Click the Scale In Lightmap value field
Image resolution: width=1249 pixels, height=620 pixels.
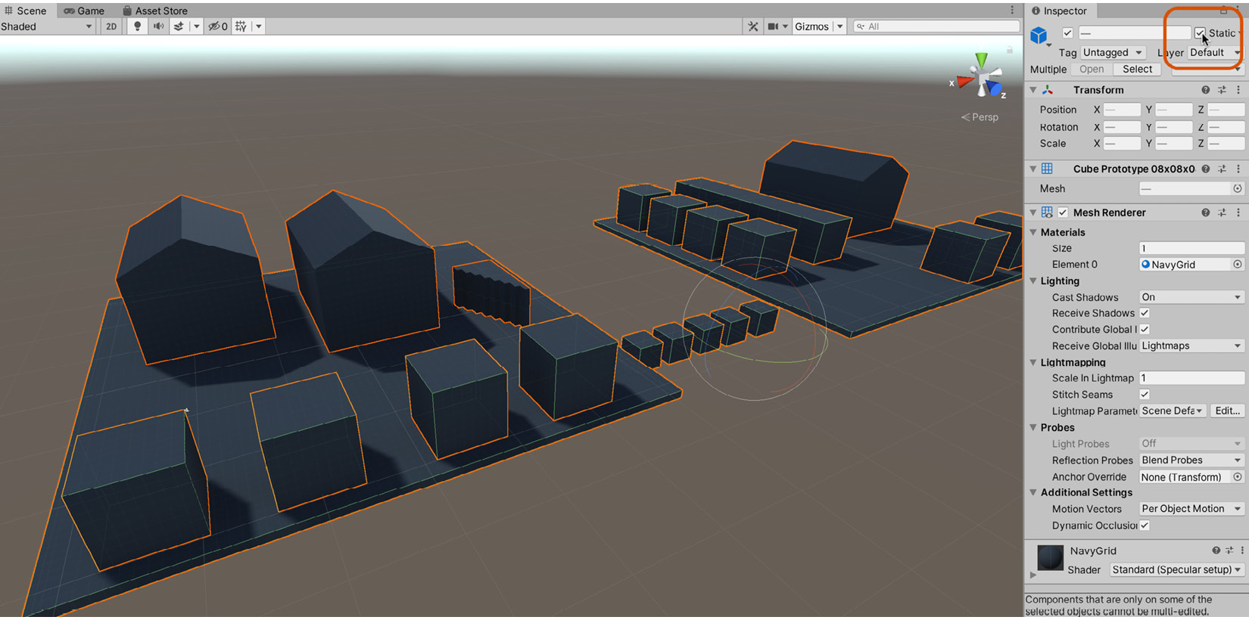pos(1191,379)
